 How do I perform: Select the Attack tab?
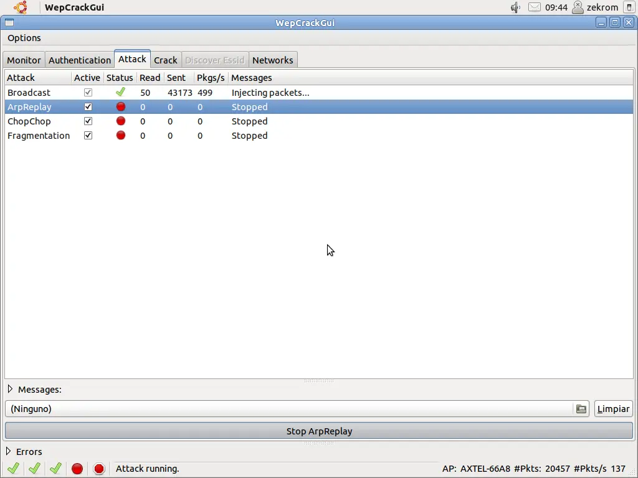click(132, 59)
